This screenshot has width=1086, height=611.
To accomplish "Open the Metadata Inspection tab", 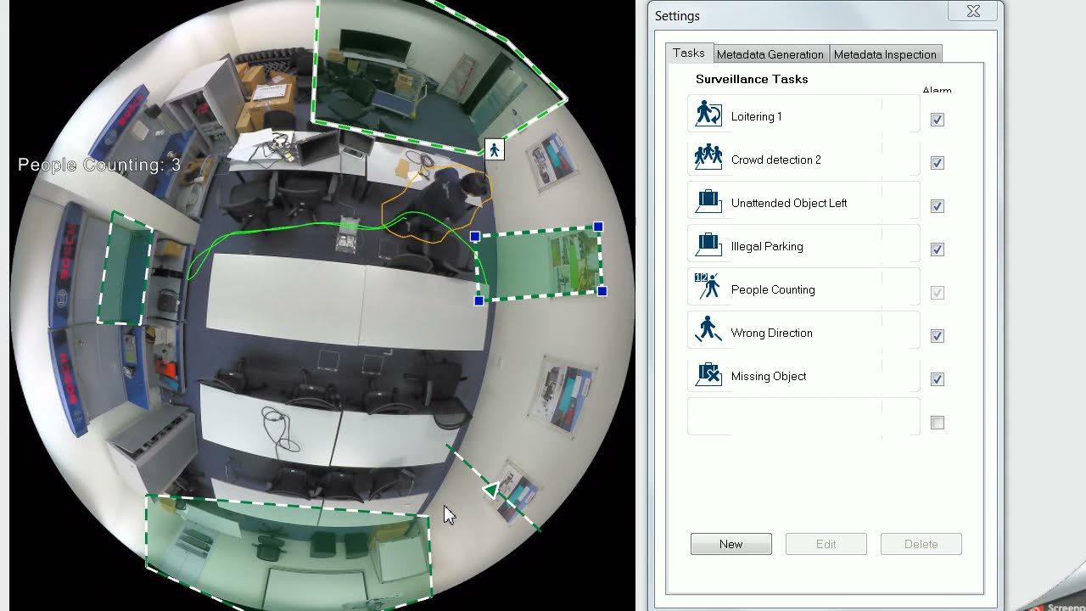I will tap(885, 54).
